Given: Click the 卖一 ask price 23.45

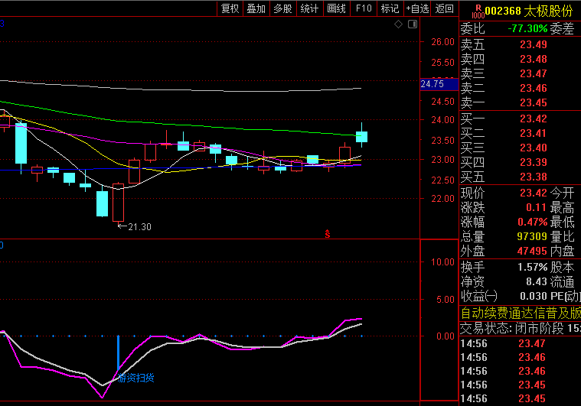Looking at the screenshot, I should [x=533, y=102].
